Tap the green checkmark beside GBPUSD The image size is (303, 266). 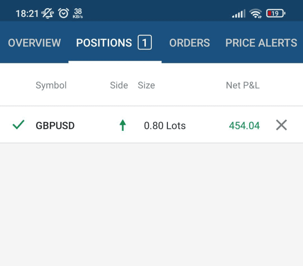coord(18,125)
